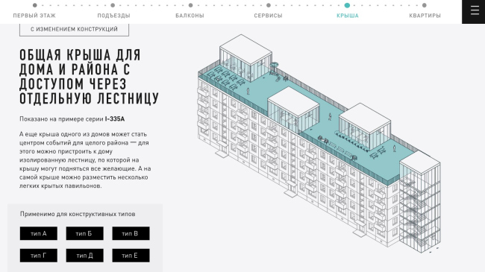
Task: Go to the КВАРТИРЫ section dot
Action: 425,5
